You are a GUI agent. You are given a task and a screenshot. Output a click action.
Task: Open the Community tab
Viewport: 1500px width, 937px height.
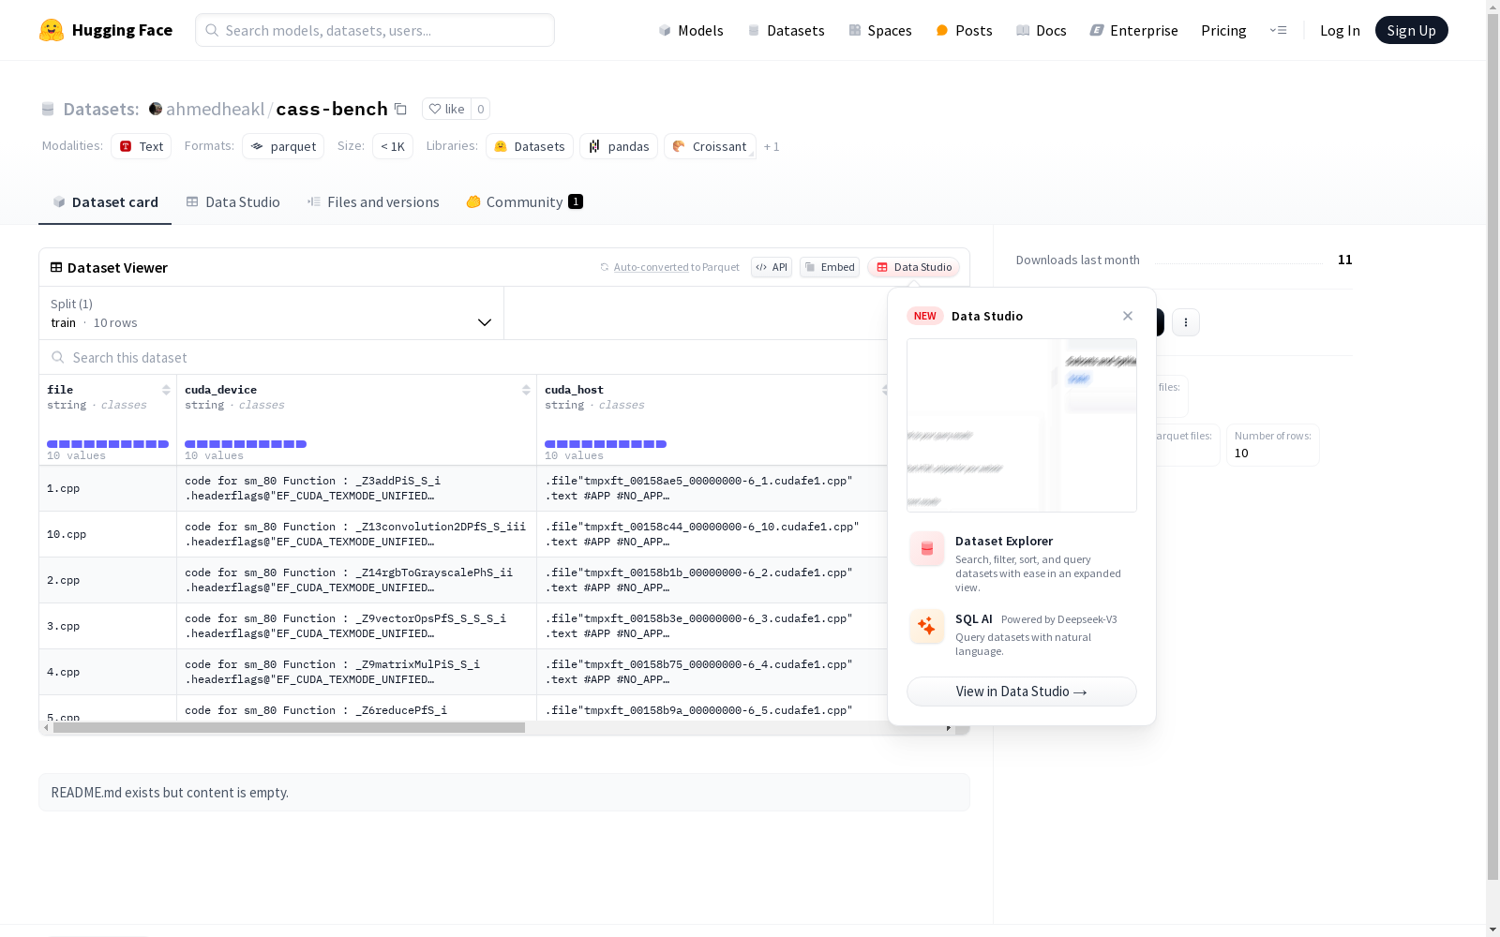(x=524, y=202)
